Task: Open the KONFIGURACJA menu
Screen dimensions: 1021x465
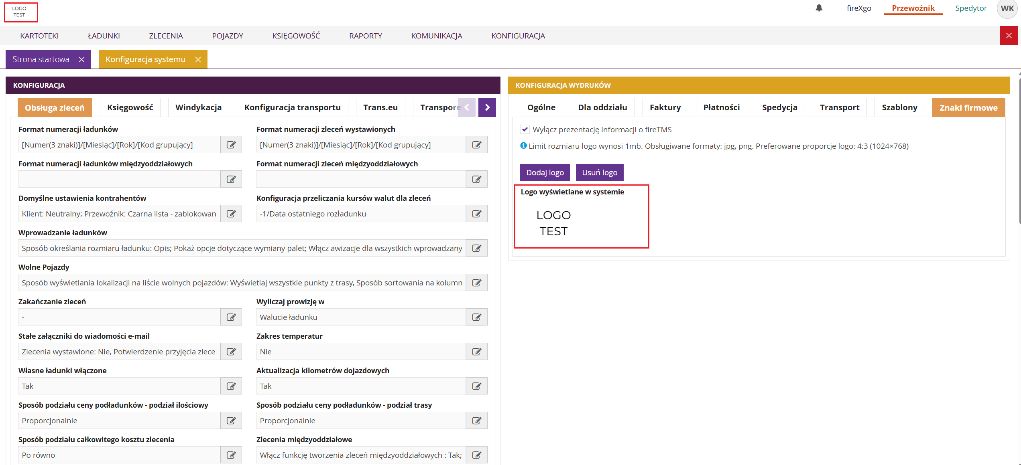Action: pos(518,36)
